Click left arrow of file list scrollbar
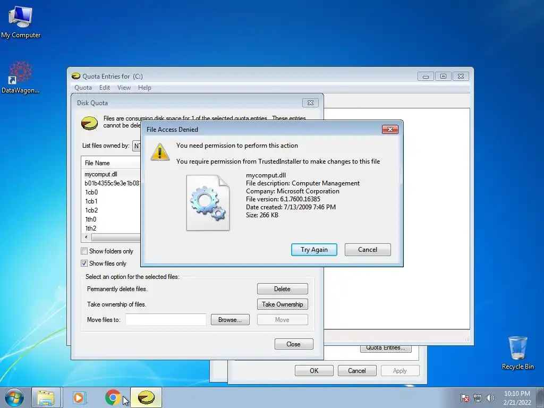This screenshot has width=544, height=408. pos(86,237)
